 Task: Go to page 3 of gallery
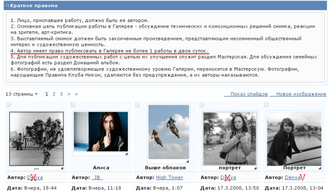point(61,94)
